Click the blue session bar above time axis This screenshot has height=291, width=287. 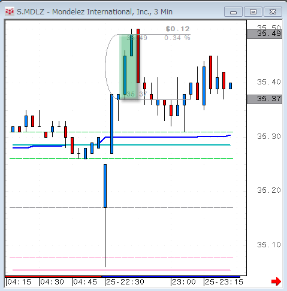[171, 277]
